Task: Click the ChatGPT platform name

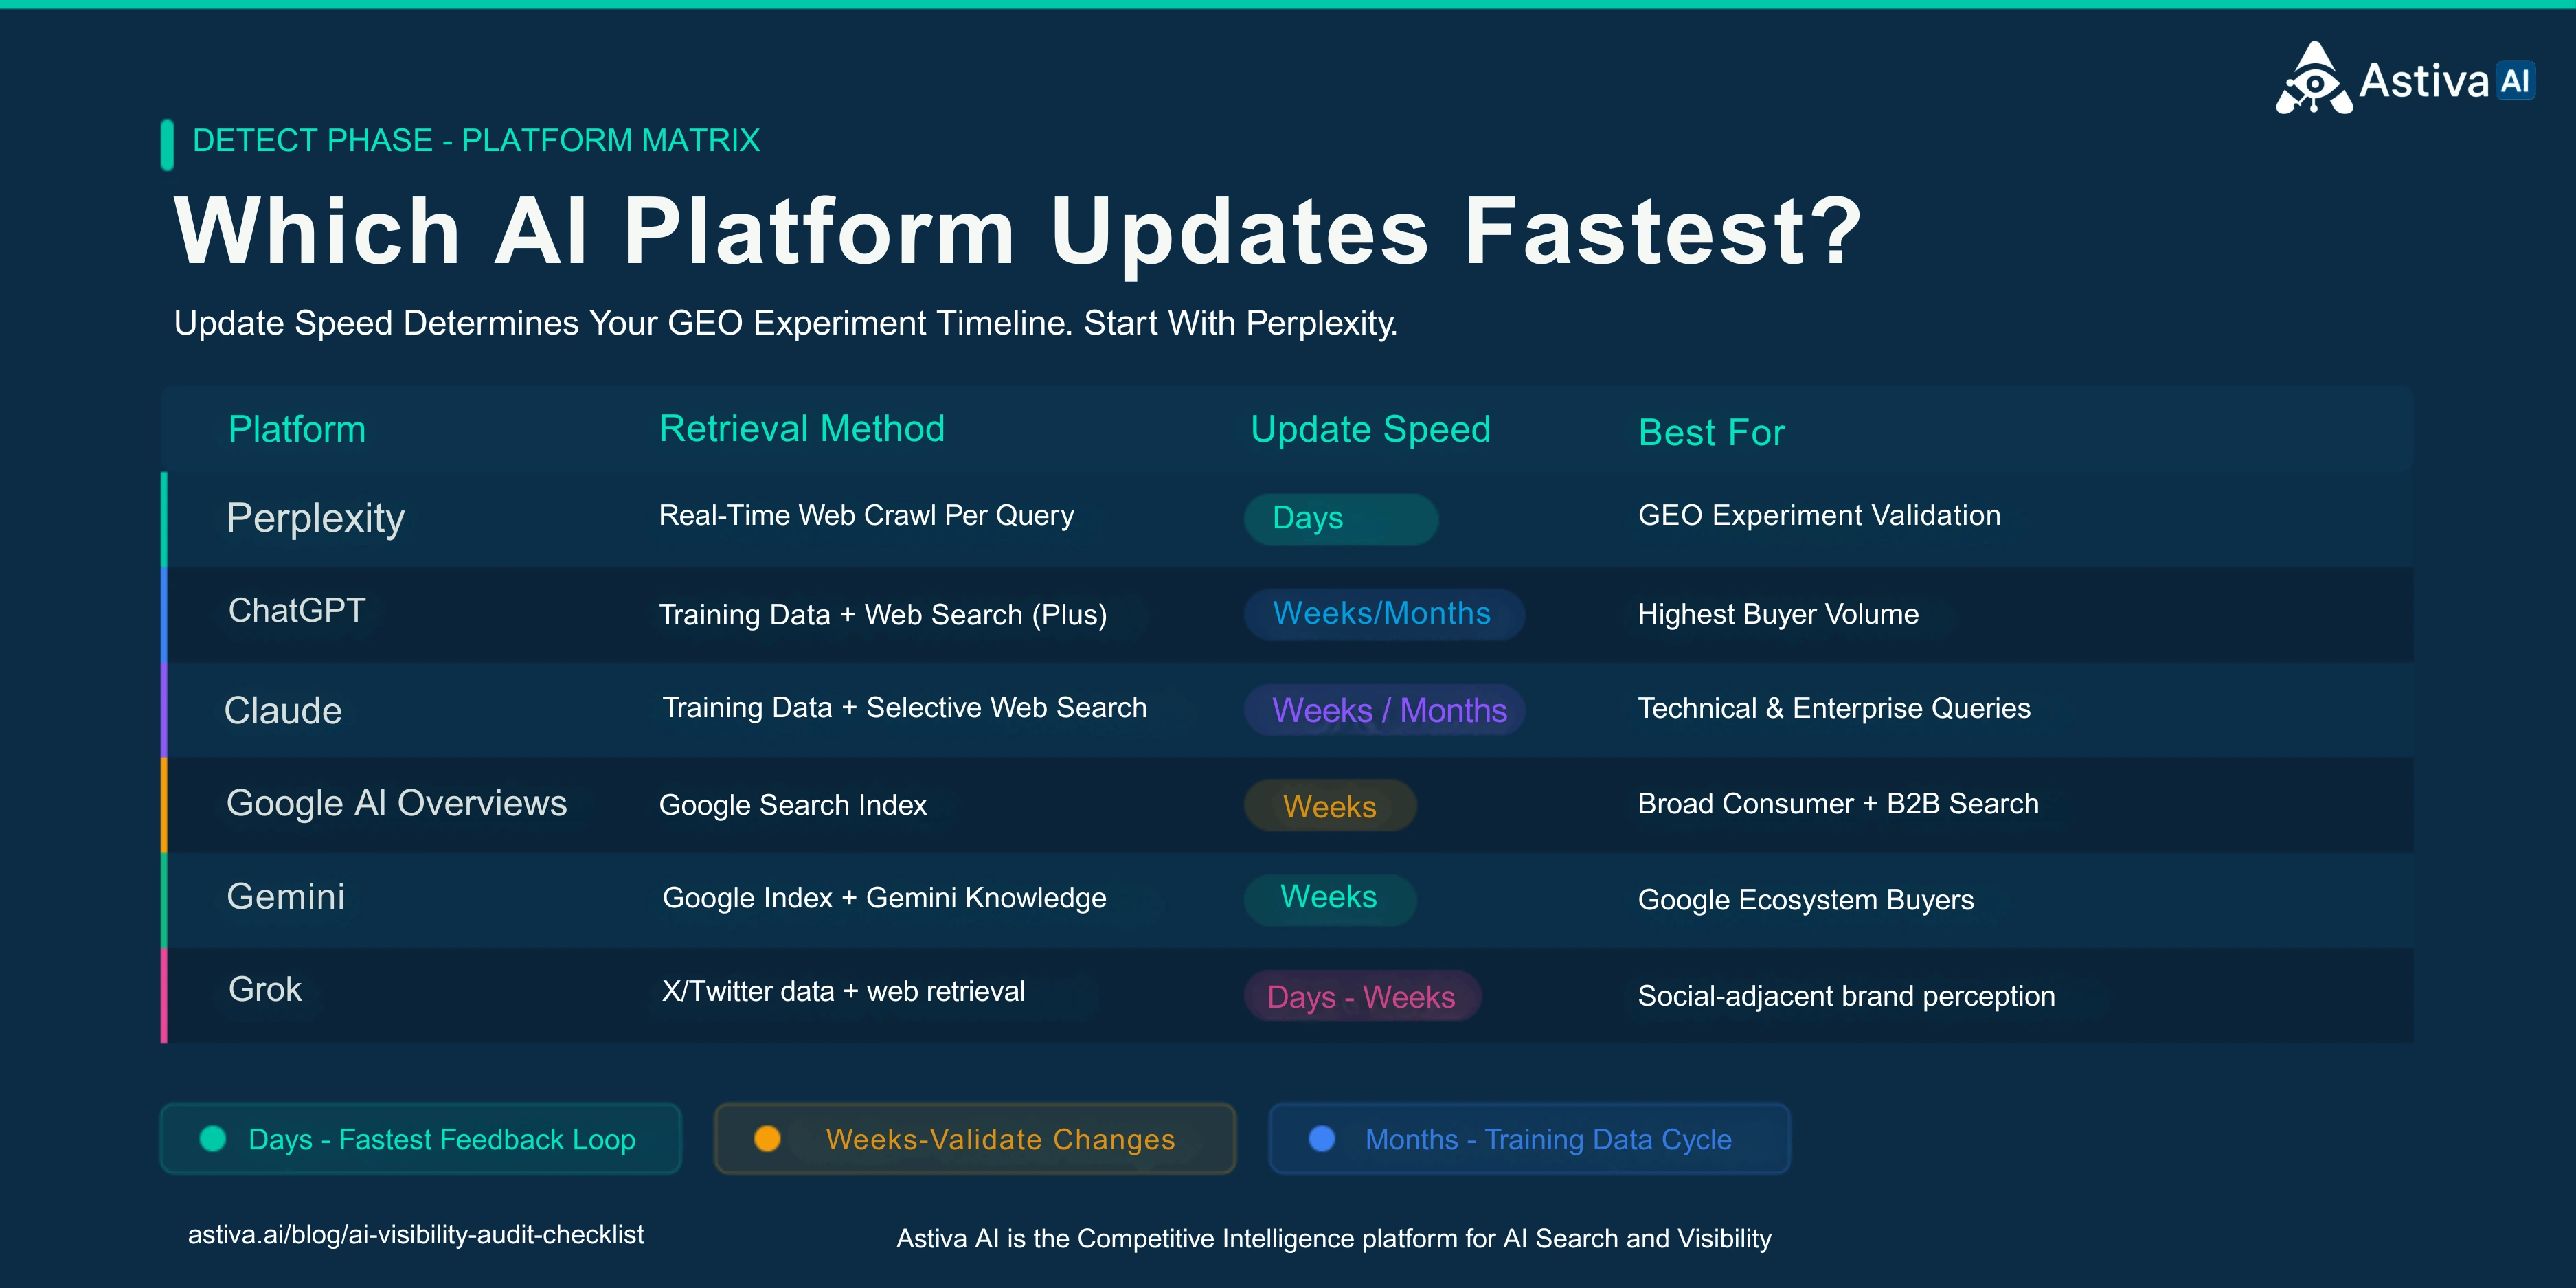Action: click(297, 610)
